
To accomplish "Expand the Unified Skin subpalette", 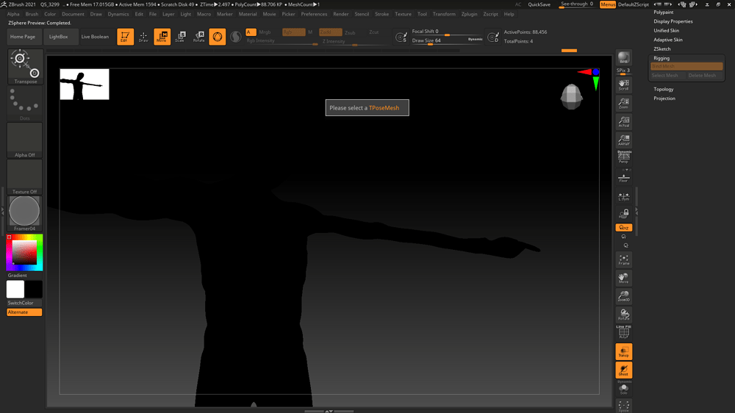I will click(x=666, y=30).
